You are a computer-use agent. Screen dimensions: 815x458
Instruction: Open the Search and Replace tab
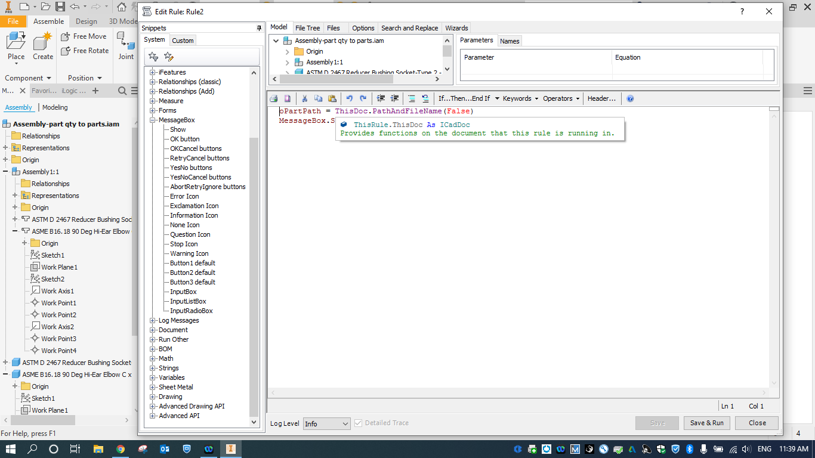[409, 28]
